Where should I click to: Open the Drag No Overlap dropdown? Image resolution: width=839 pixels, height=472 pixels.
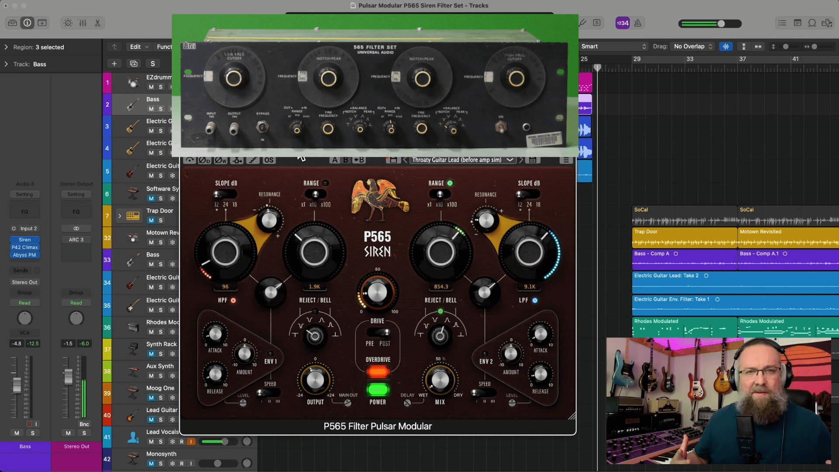693,46
